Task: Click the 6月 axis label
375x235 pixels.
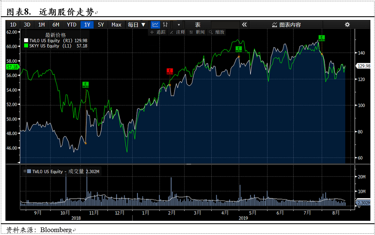Action: click(x=280, y=212)
